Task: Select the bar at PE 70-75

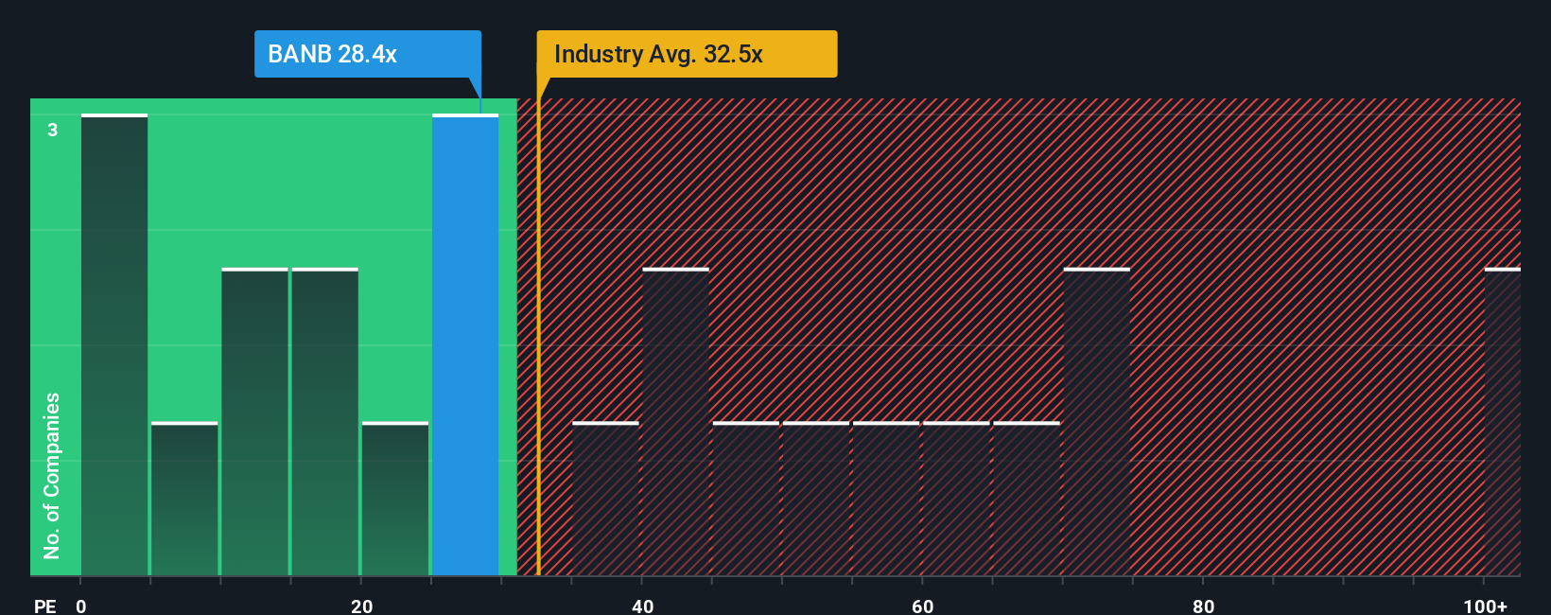Action: pyautogui.click(x=1097, y=422)
